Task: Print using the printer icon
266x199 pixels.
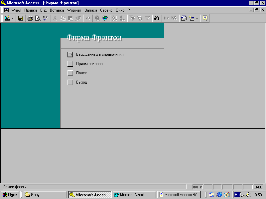Action: (30, 18)
